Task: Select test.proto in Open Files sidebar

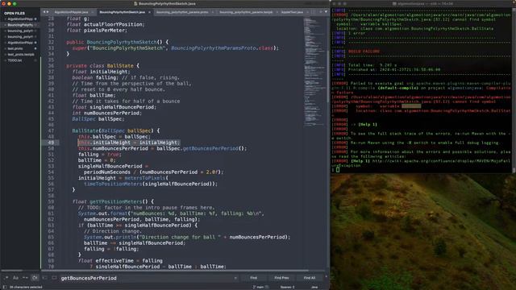Action: [15, 48]
